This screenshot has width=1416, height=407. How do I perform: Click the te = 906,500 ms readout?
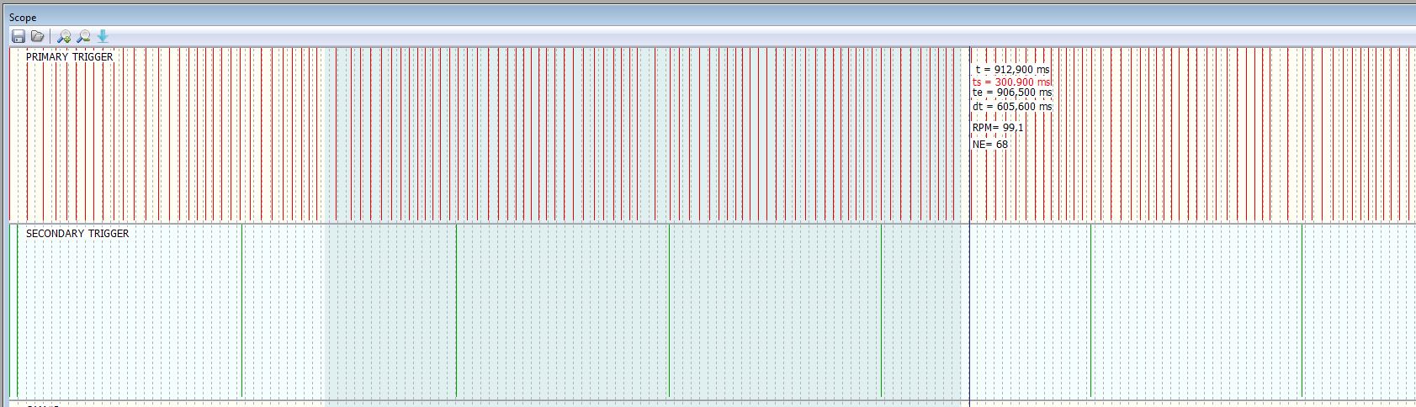click(1012, 93)
